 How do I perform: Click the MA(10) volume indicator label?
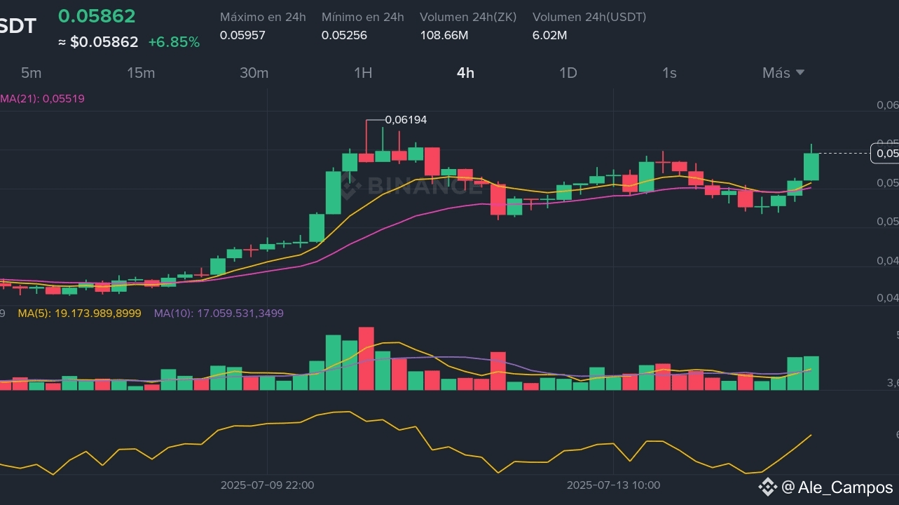[x=219, y=313]
